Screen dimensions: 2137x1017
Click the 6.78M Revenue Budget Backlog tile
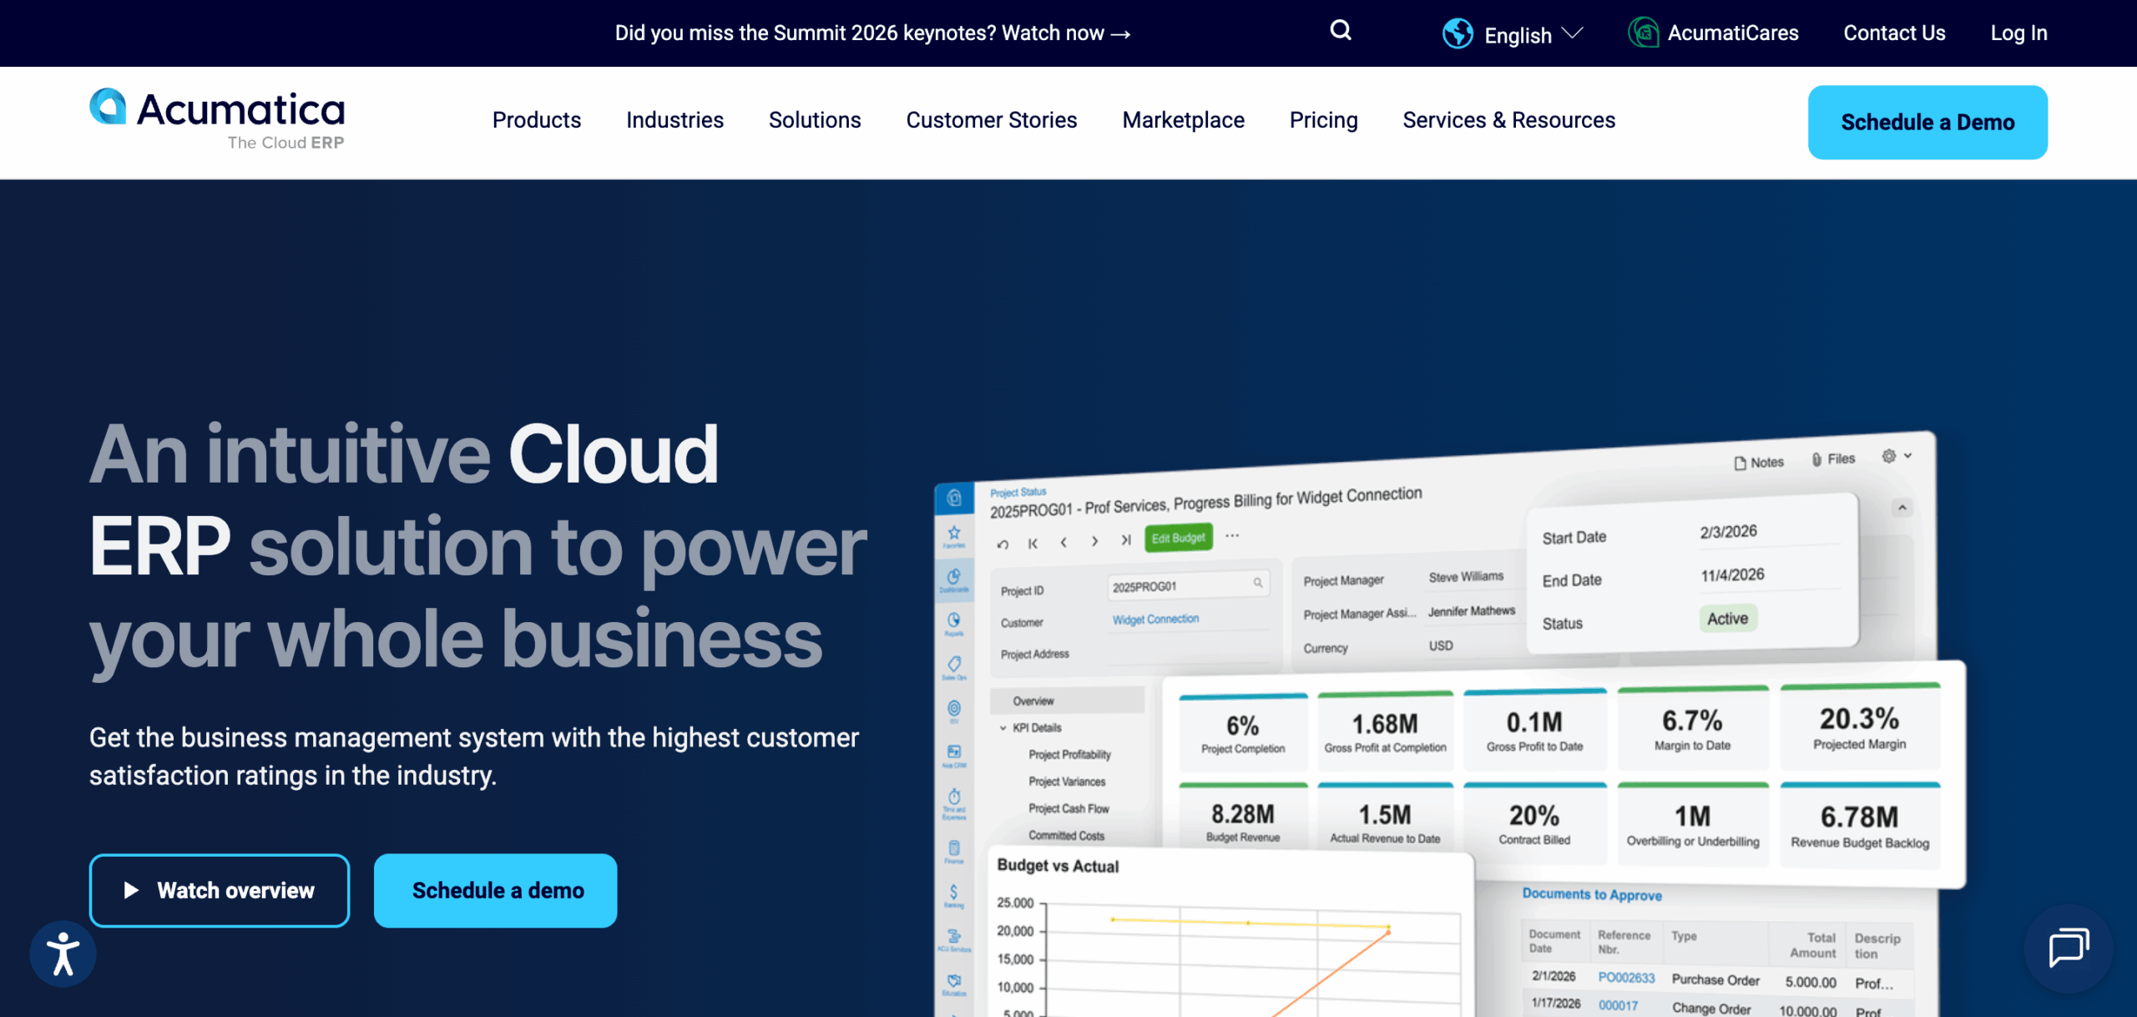point(1860,825)
